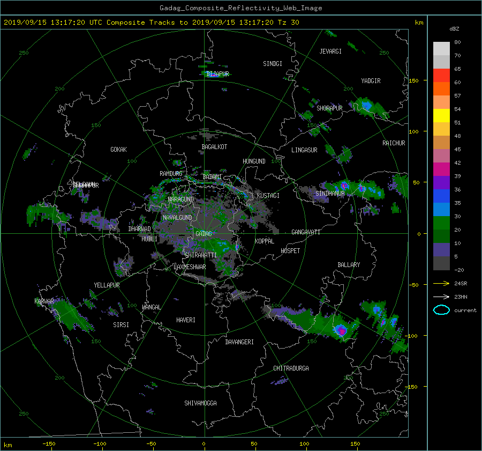This screenshot has height=451, width=482.
Task: Select the magenta swatch in the dBZ scale
Action: [441, 169]
